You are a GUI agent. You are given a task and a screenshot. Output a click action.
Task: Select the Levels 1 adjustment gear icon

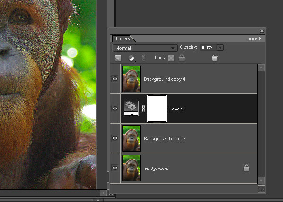(x=131, y=109)
